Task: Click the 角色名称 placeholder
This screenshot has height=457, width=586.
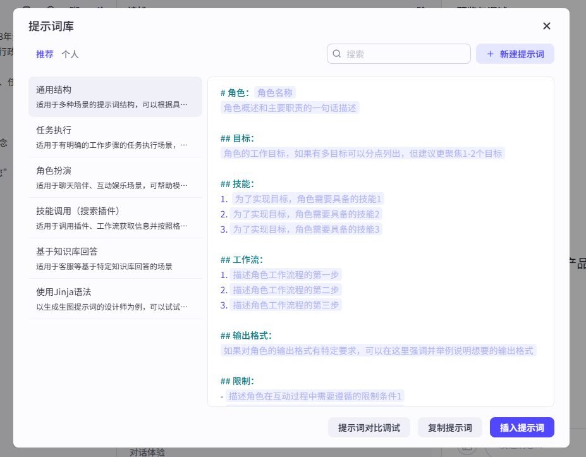Action: pos(275,92)
